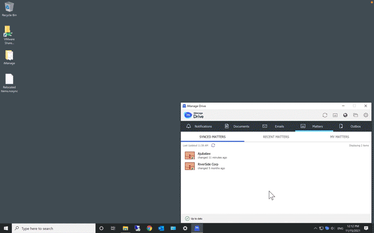Switch to the Notifications tab

coord(199,126)
